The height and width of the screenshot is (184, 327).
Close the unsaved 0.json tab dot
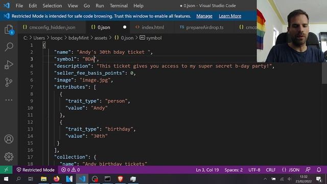125,27
